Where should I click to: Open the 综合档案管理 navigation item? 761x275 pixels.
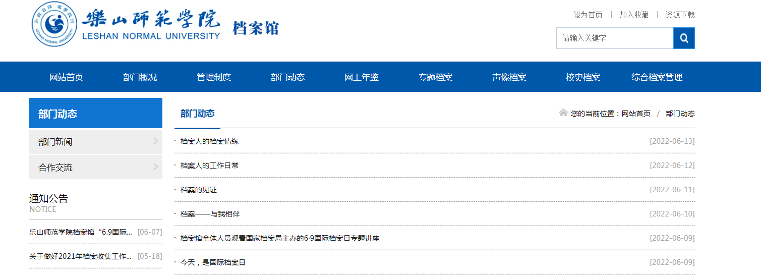[657, 77]
